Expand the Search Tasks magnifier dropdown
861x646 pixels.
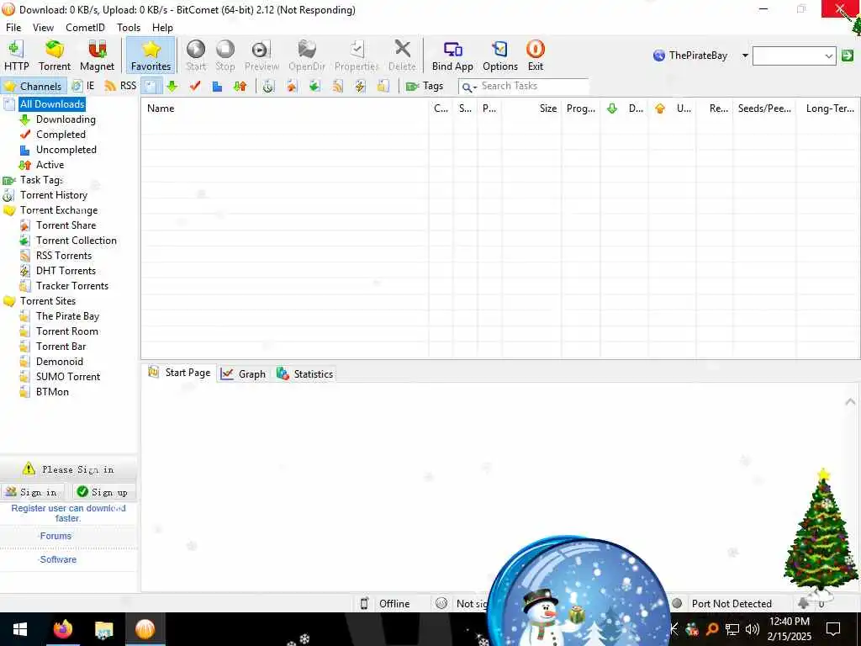(469, 87)
